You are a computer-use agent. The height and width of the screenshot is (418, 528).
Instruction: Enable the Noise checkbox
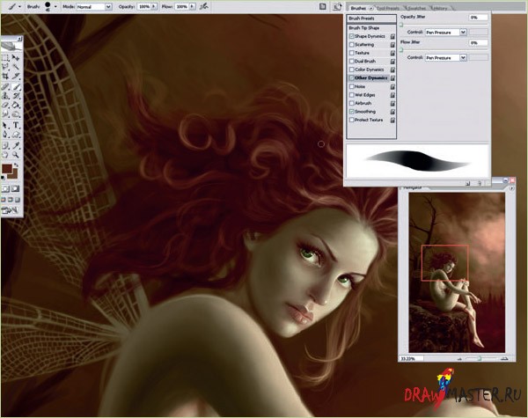pyautogui.click(x=351, y=86)
